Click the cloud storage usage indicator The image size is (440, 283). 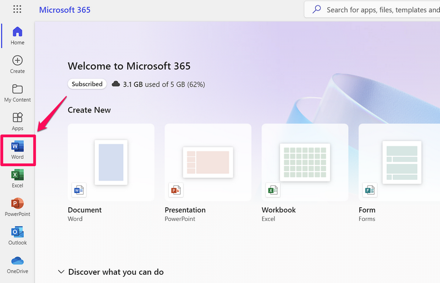tap(158, 84)
